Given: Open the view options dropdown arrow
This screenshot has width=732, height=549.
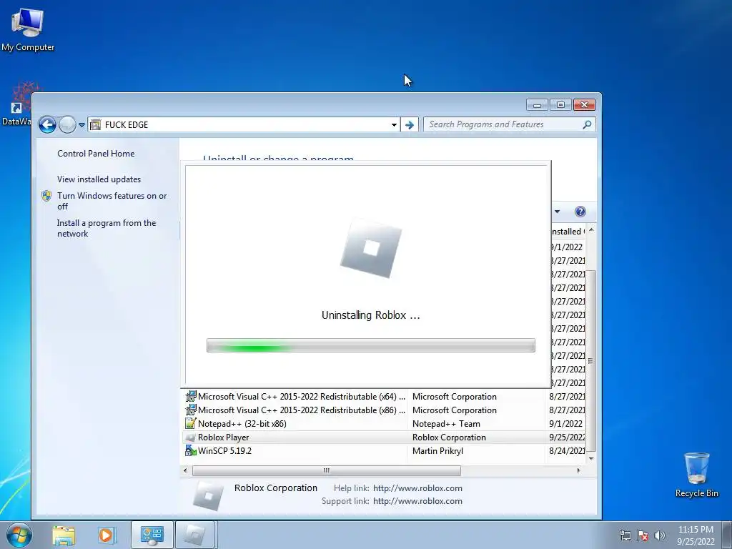Looking at the screenshot, I should click(557, 212).
